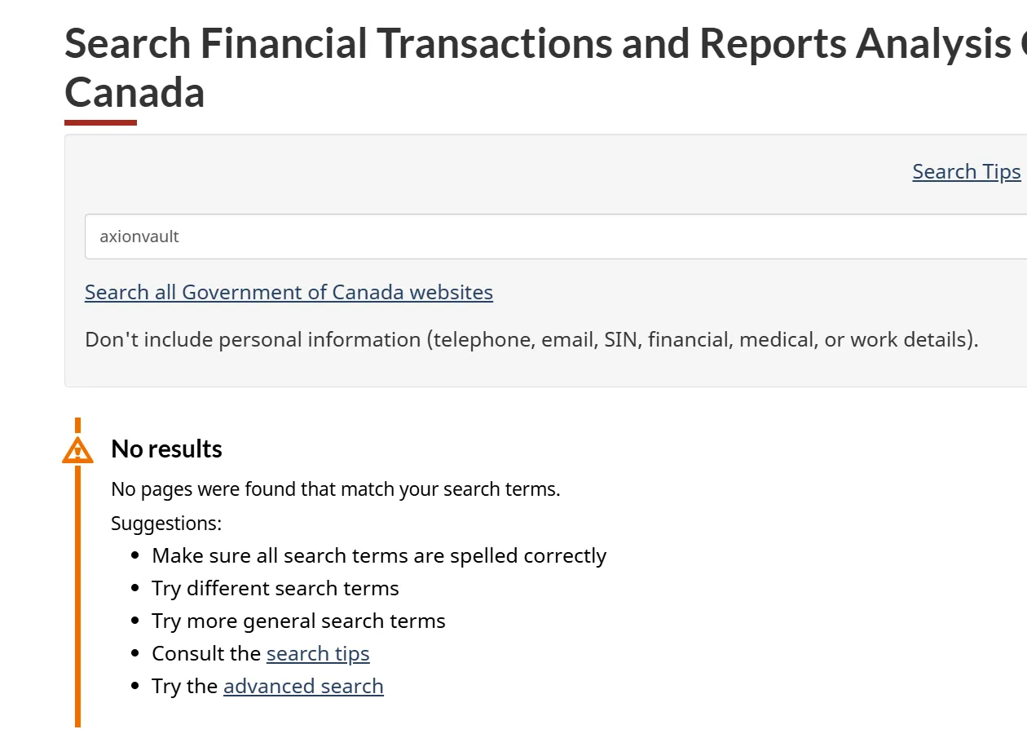
Task: Follow the search tips link in suggestions
Action: pos(318,654)
